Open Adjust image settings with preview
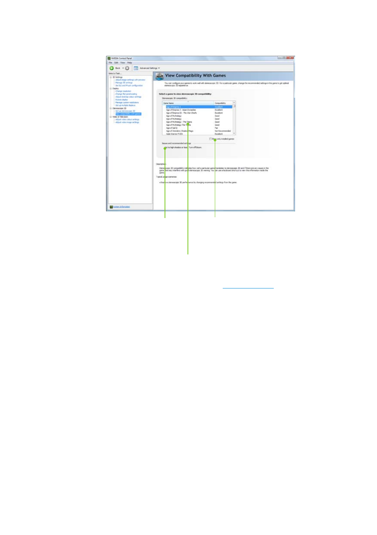 click(130, 80)
